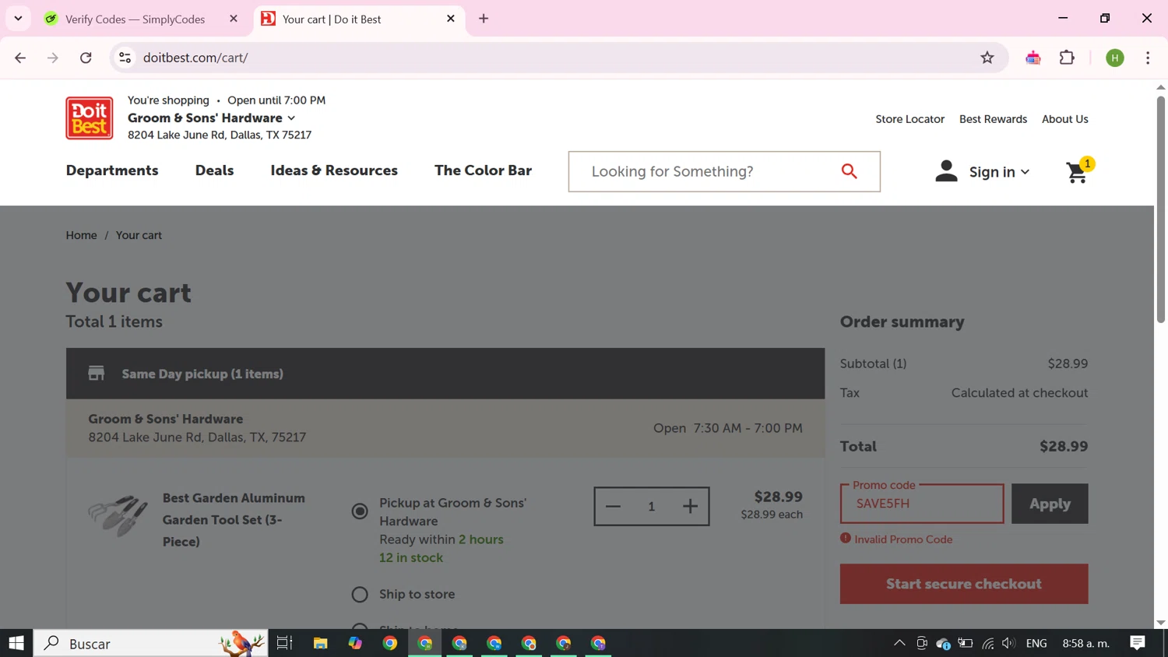This screenshot has width=1168, height=657.
Task: Reload the page
Action: point(86,58)
